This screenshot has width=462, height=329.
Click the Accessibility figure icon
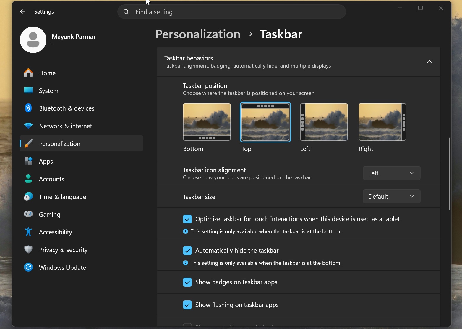[28, 232]
